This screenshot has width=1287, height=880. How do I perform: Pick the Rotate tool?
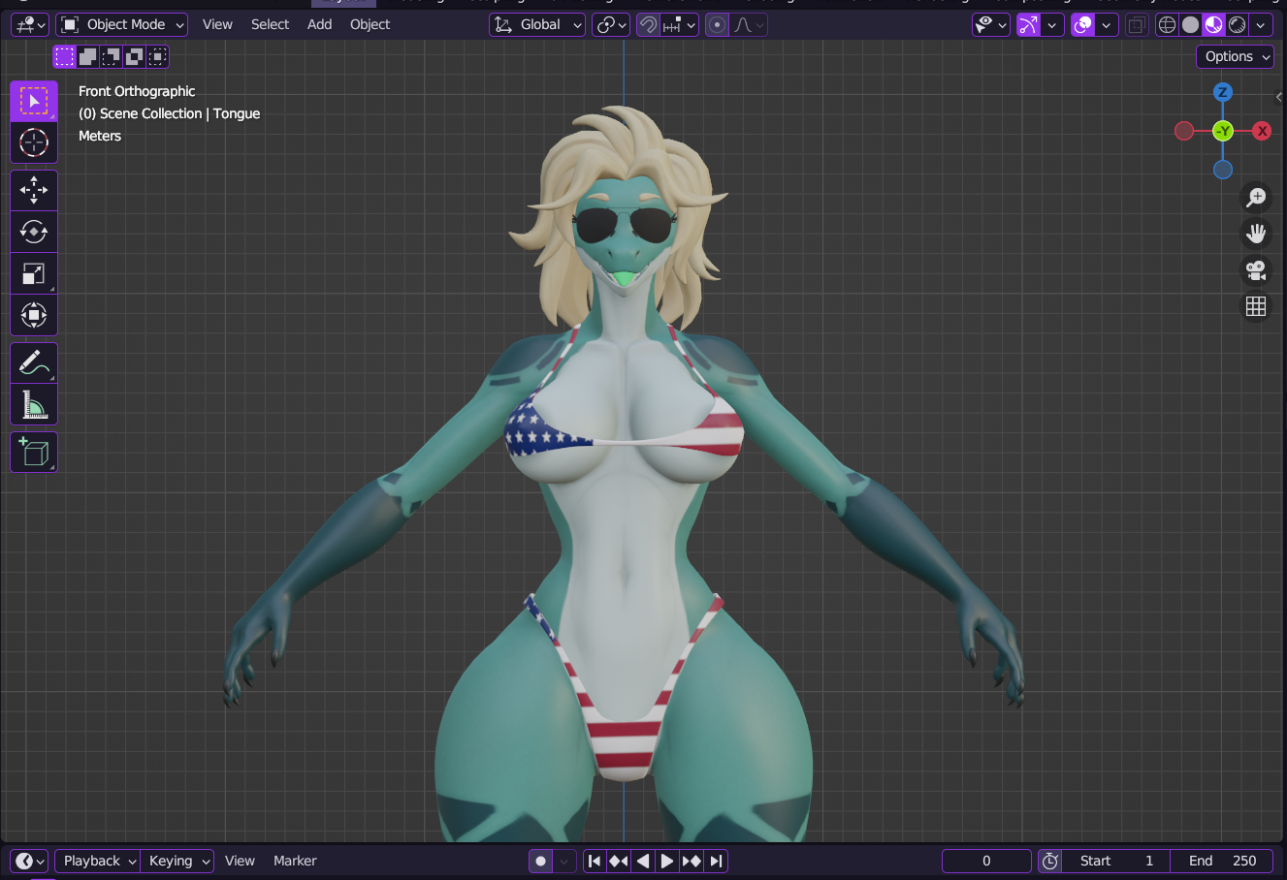34,232
